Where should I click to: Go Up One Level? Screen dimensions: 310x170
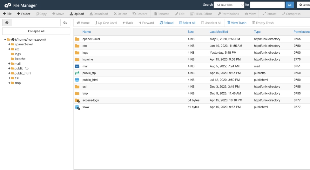[x=106, y=23]
